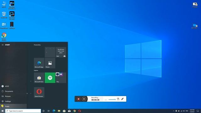
Task: Open This PC desktop icon
Action: [4, 4]
